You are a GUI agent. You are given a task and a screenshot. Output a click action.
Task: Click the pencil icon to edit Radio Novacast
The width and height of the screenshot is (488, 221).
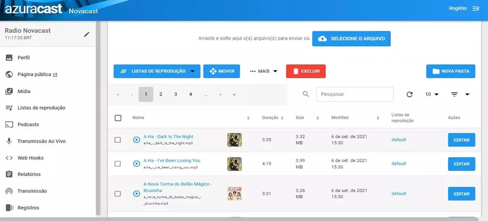87,34
